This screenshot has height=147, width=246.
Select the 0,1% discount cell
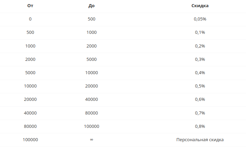pyautogui.click(x=200, y=32)
